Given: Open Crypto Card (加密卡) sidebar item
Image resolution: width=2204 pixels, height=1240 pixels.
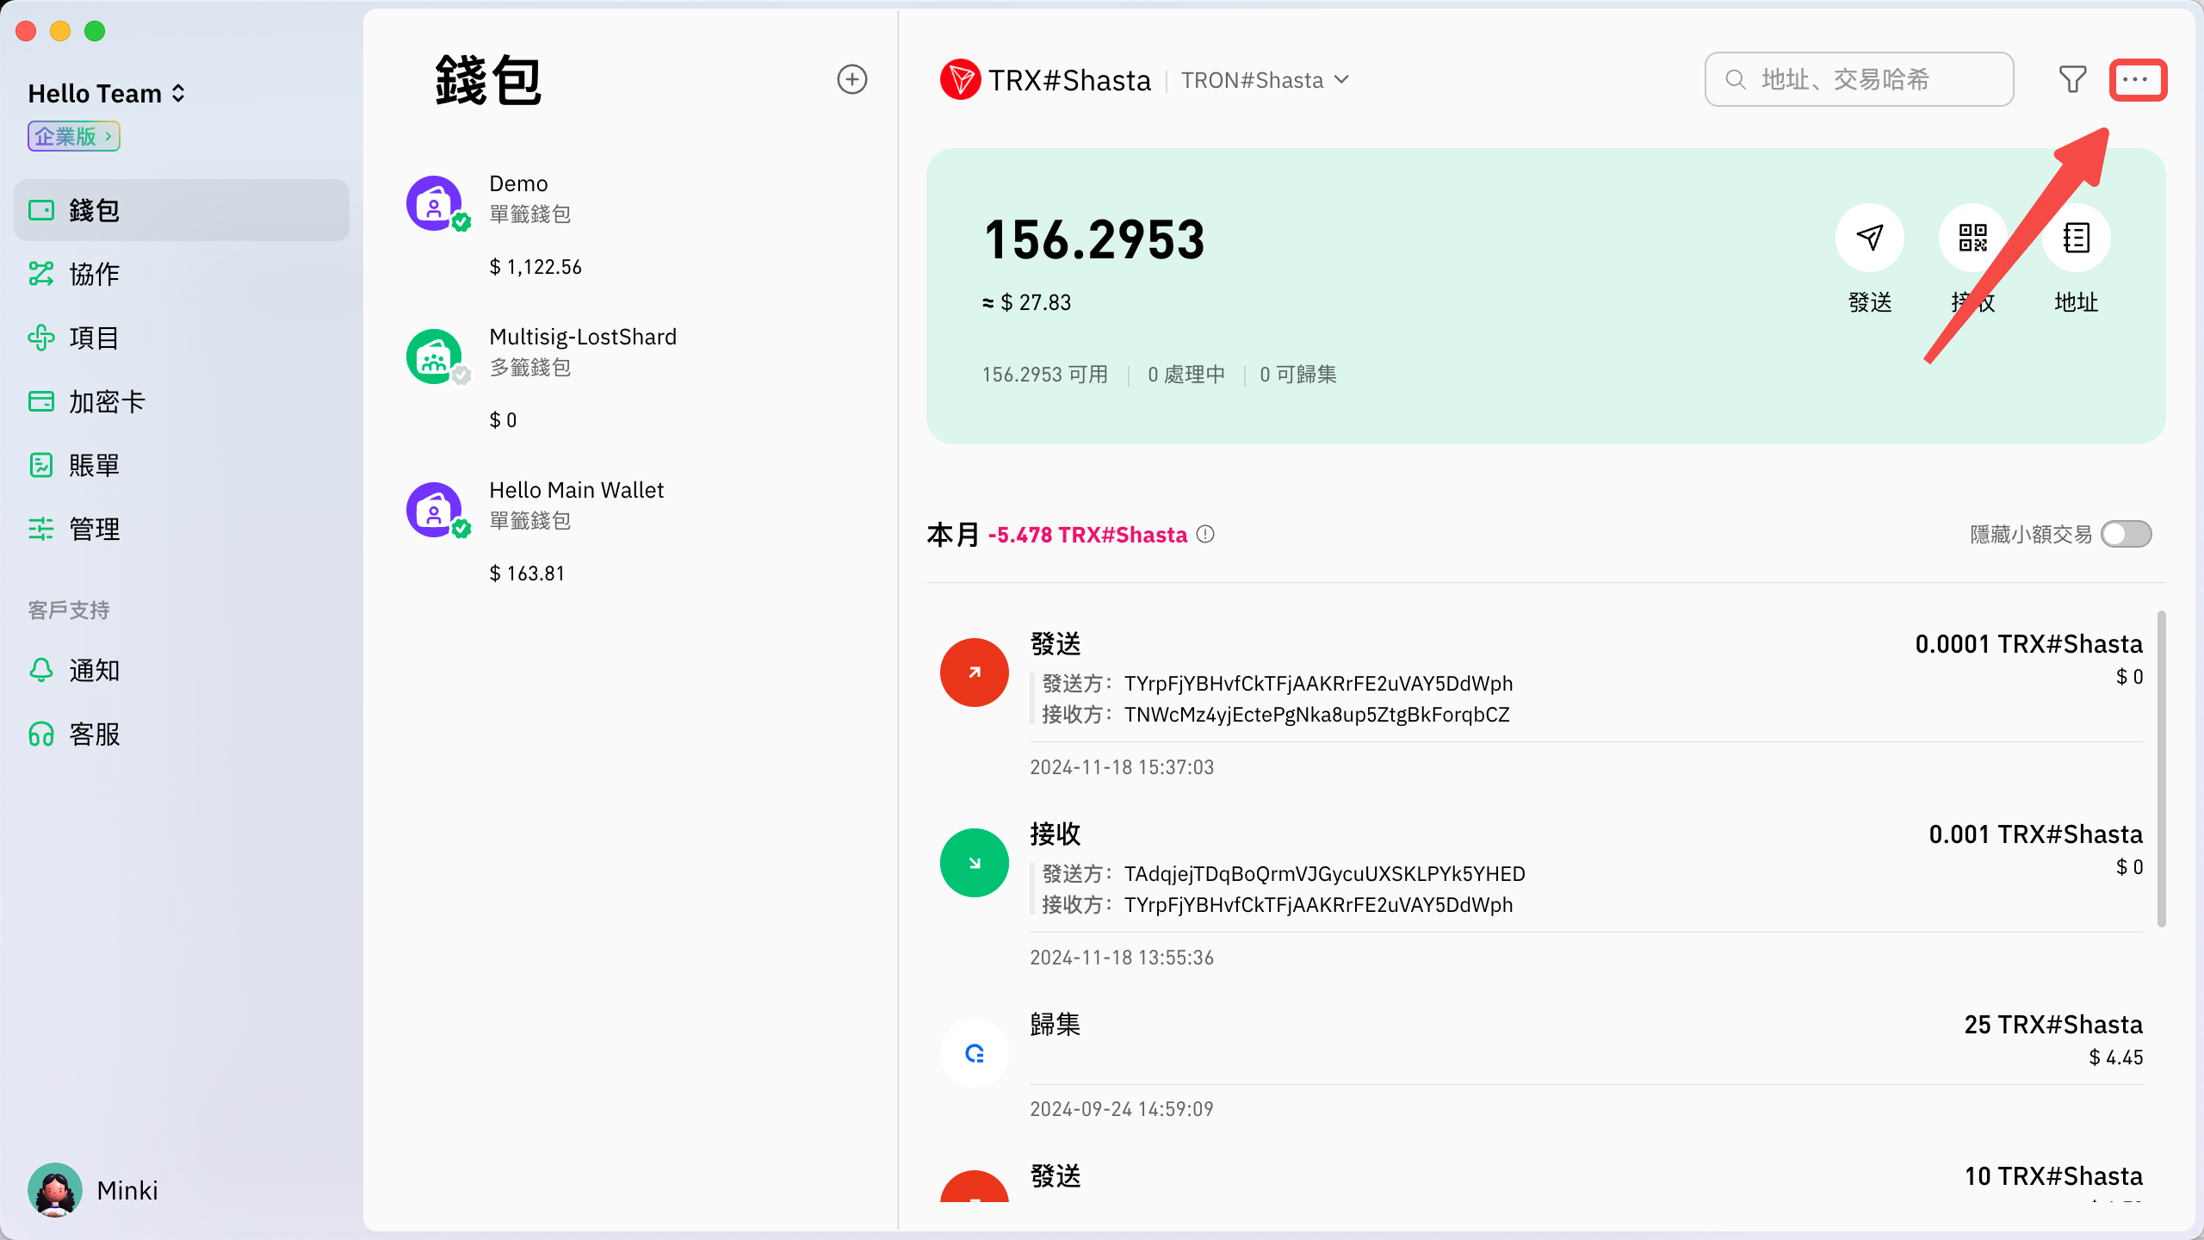Looking at the screenshot, I should pos(105,401).
